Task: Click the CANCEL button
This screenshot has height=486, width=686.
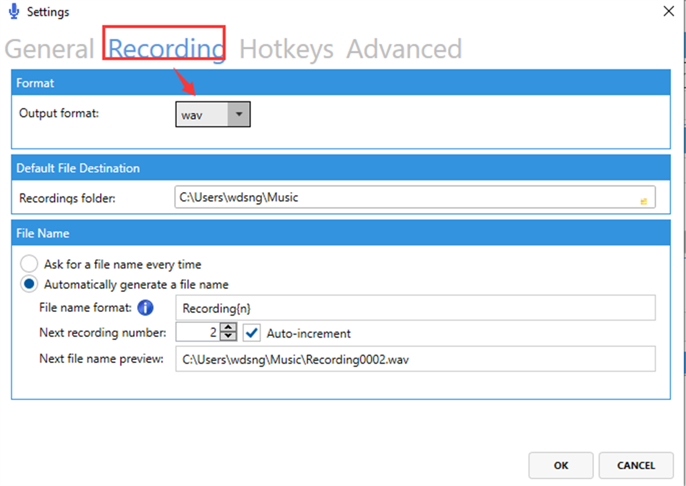Action: [x=636, y=466]
